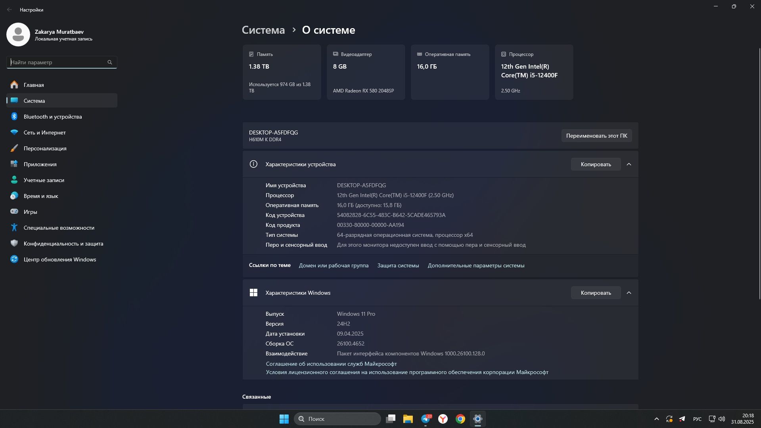
Task: Open Telegram from the taskbar
Action: pos(426,419)
